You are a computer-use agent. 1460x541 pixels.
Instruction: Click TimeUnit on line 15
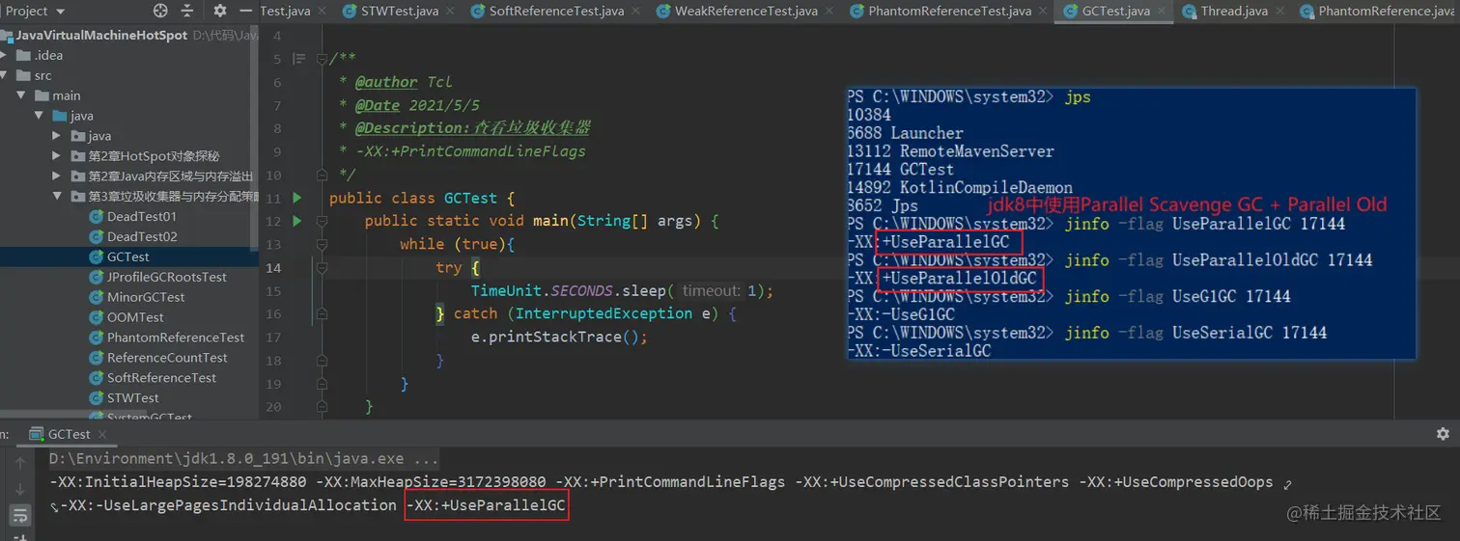point(506,290)
